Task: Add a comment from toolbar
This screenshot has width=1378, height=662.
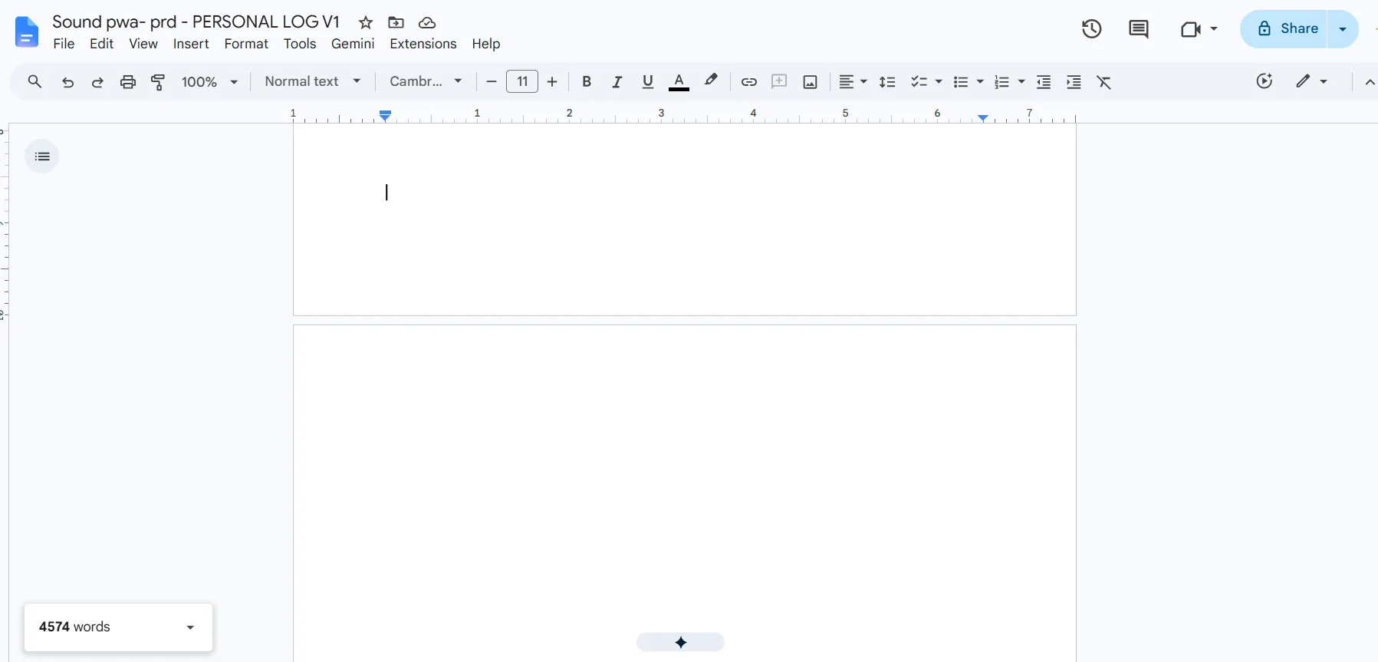Action: [779, 81]
